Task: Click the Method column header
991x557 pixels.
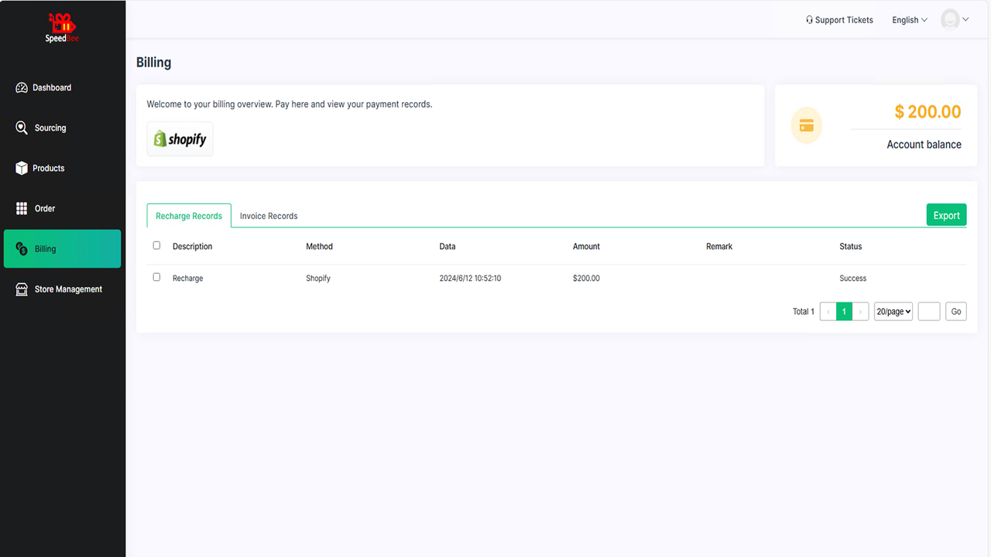Action: (319, 246)
